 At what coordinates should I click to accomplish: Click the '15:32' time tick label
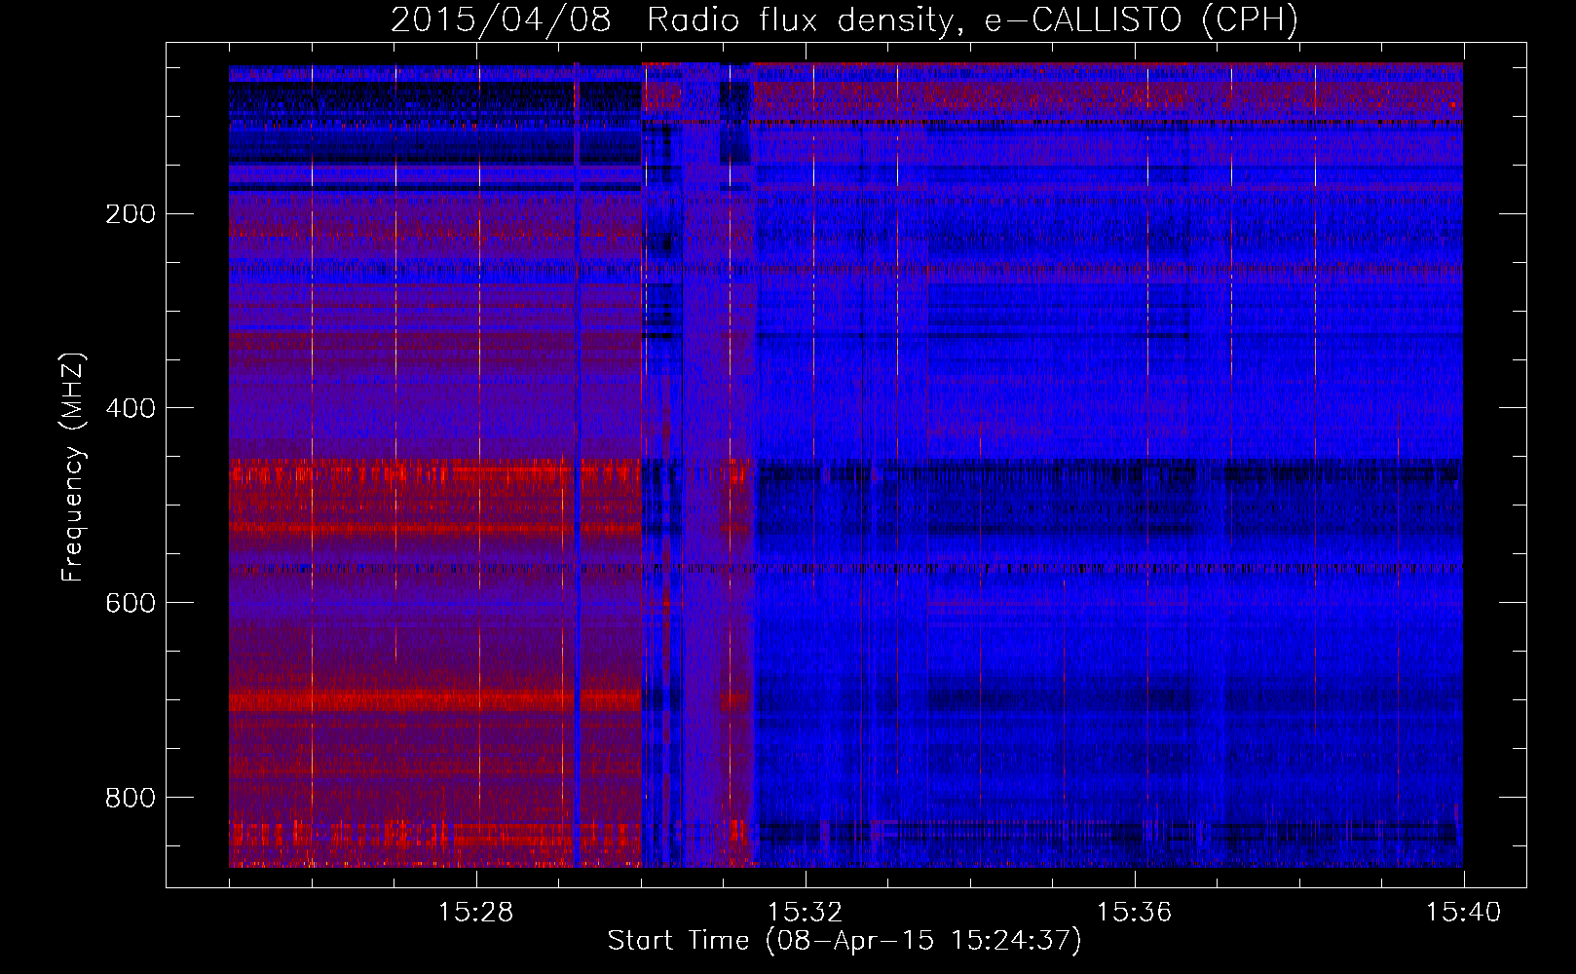click(x=805, y=912)
